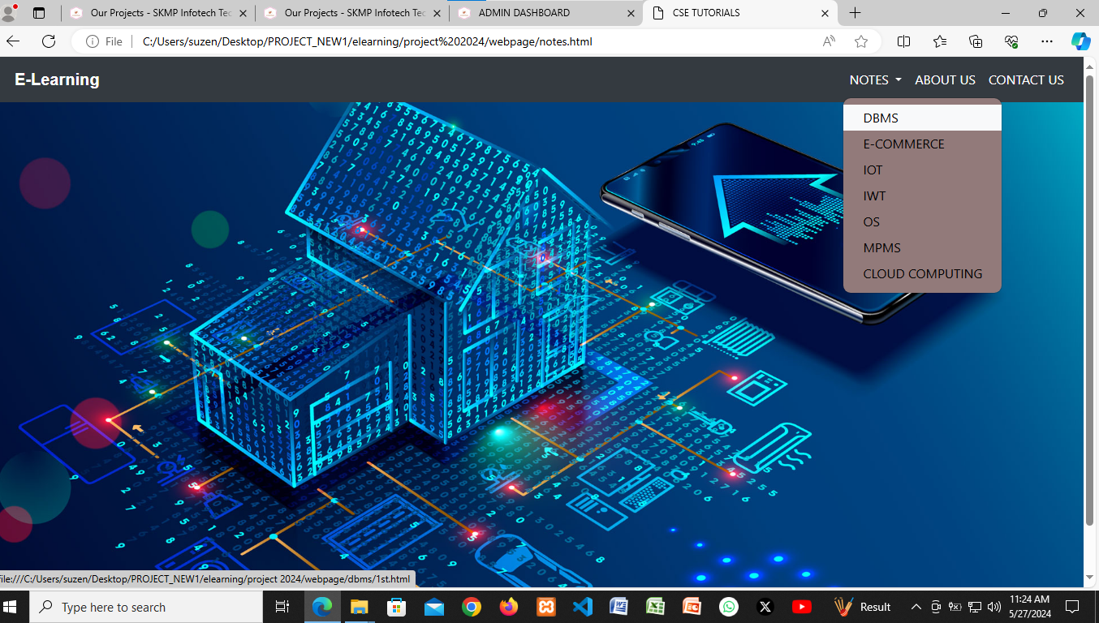Open the Copilot icon in Edge

click(x=1080, y=41)
